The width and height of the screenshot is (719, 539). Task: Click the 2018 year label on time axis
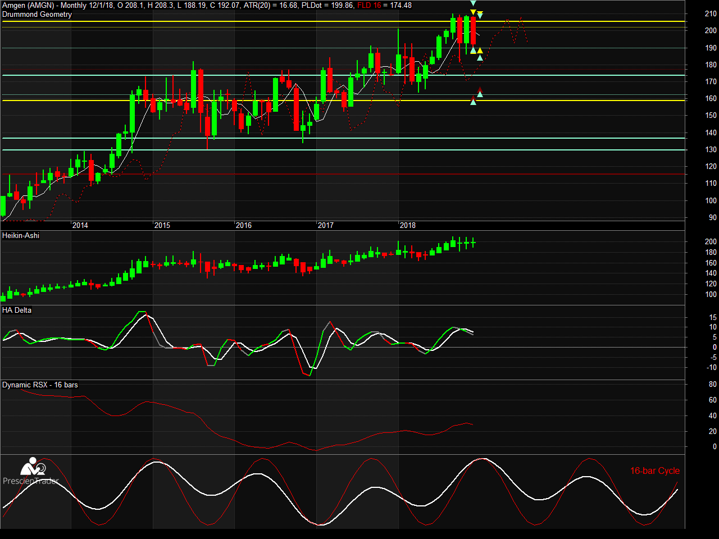coord(408,225)
